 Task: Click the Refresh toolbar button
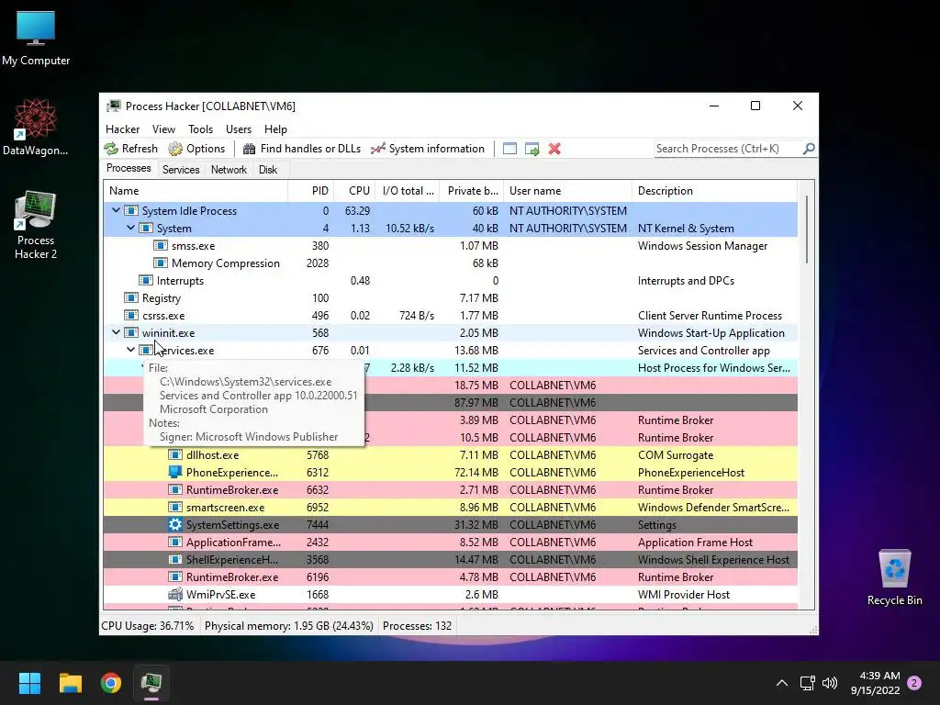[130, 149]
